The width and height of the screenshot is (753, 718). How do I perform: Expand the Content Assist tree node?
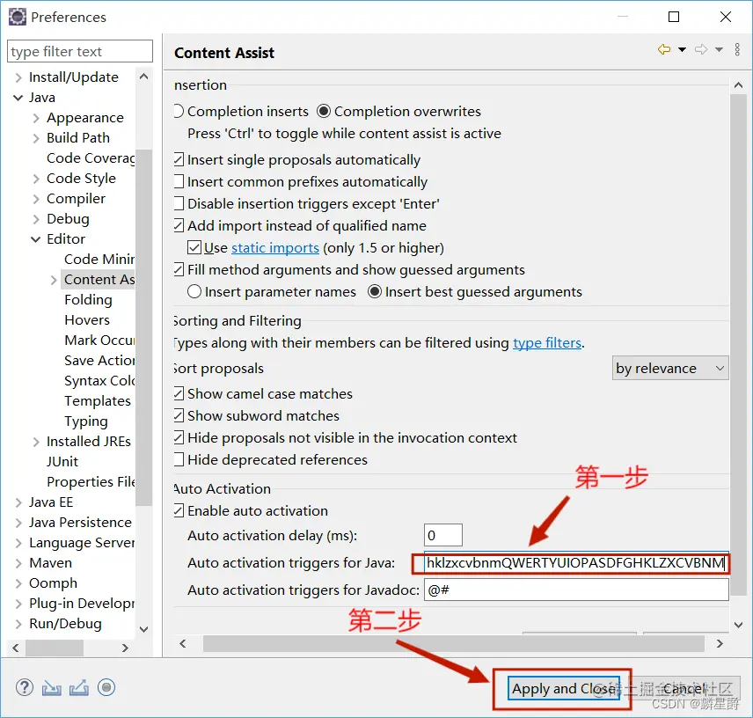(54, 280)
